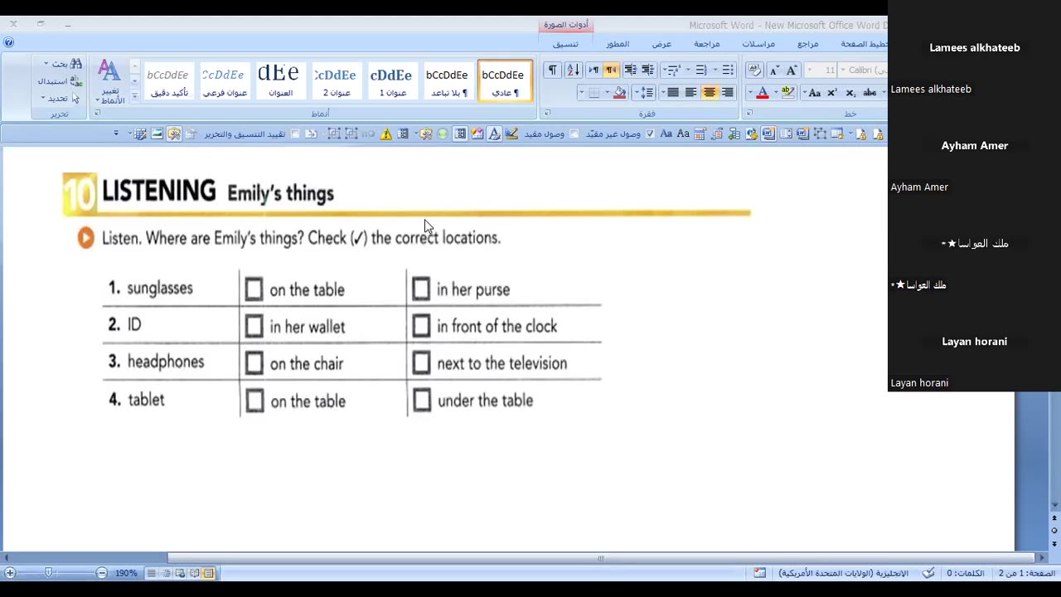This screenshot has width=1061, height=597.
Task: Align paragraph text to the left
Action: [x=690, y=92]
